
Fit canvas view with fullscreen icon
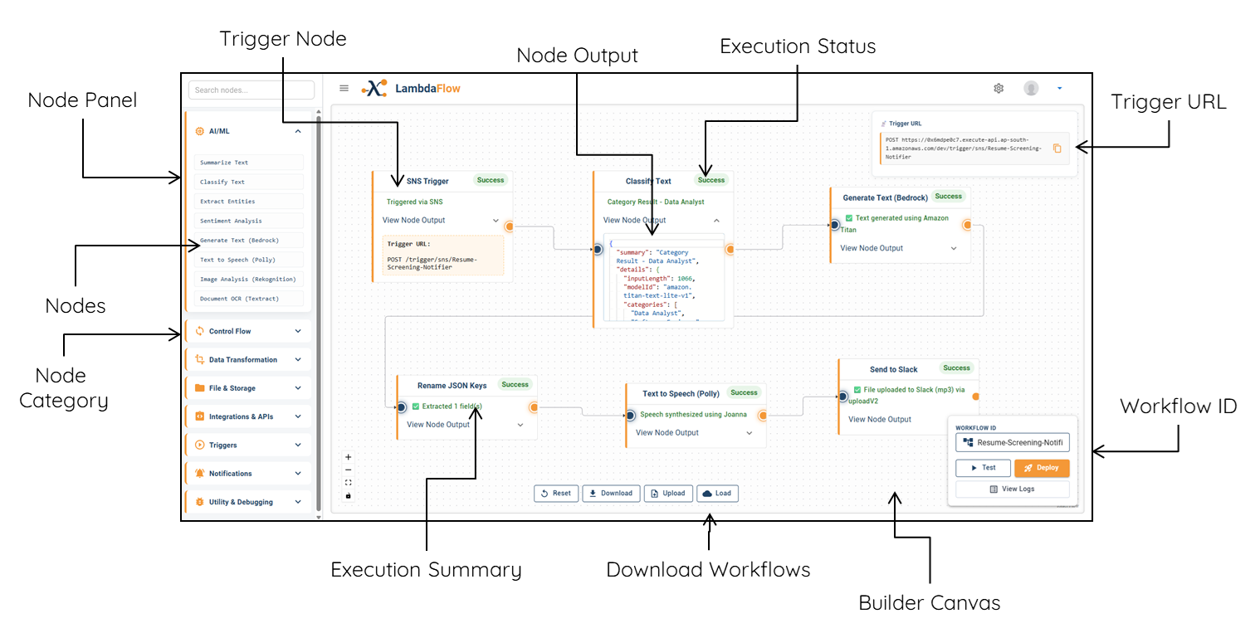click(348, 483)
